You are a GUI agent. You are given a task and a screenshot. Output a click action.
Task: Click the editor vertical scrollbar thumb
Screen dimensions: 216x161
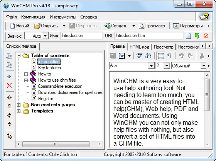[207, 95]
